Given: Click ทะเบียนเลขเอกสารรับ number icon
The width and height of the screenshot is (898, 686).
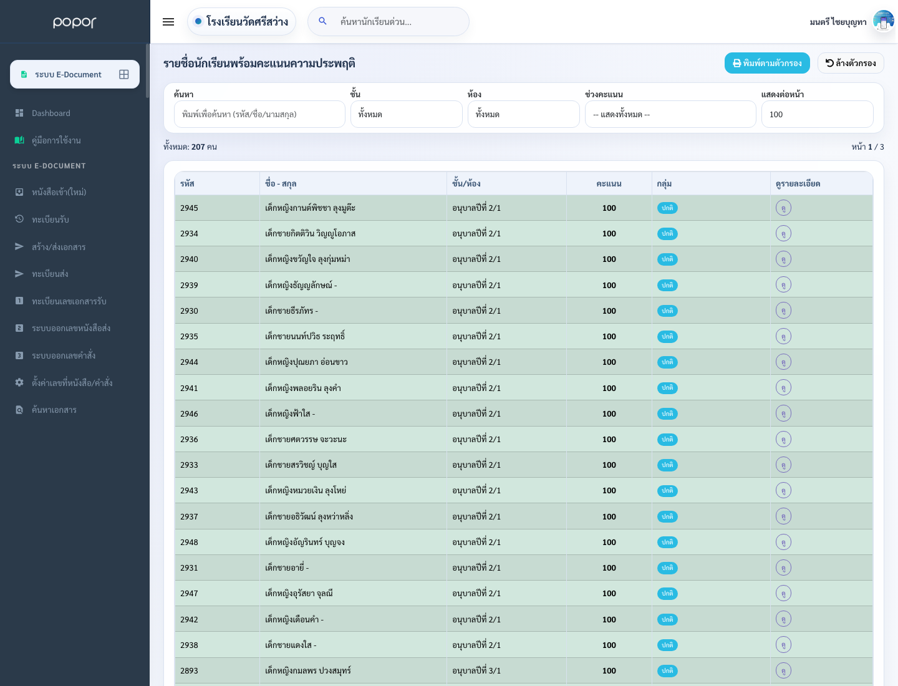Looking at the screenshot, I should click(19, 301).
